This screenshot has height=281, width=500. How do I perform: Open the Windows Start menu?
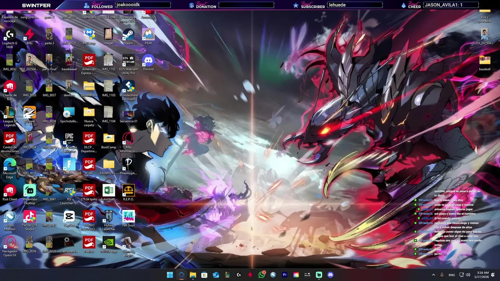170,275
